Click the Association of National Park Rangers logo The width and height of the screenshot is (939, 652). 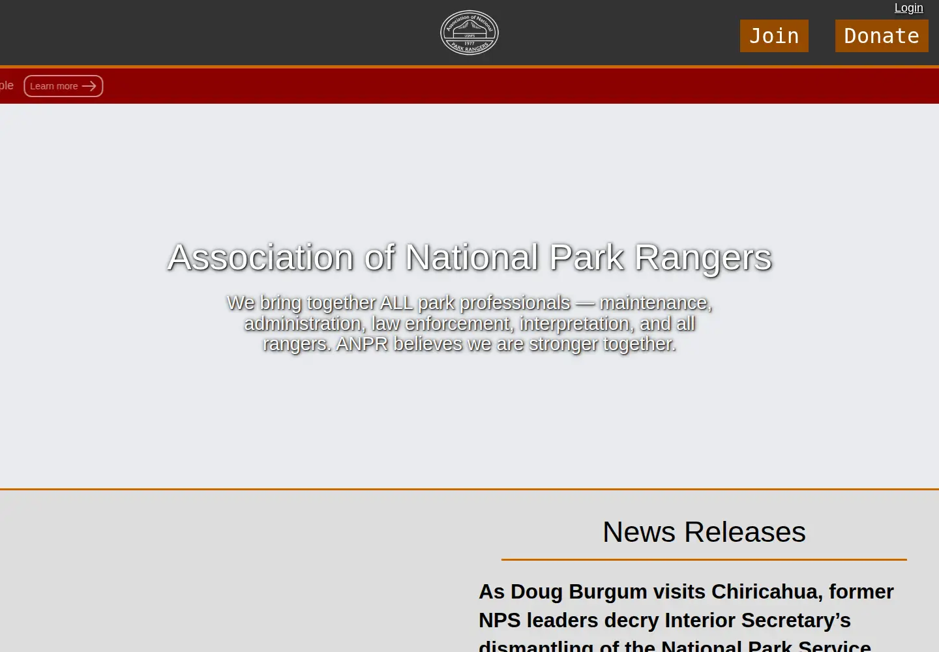[469, 33]
